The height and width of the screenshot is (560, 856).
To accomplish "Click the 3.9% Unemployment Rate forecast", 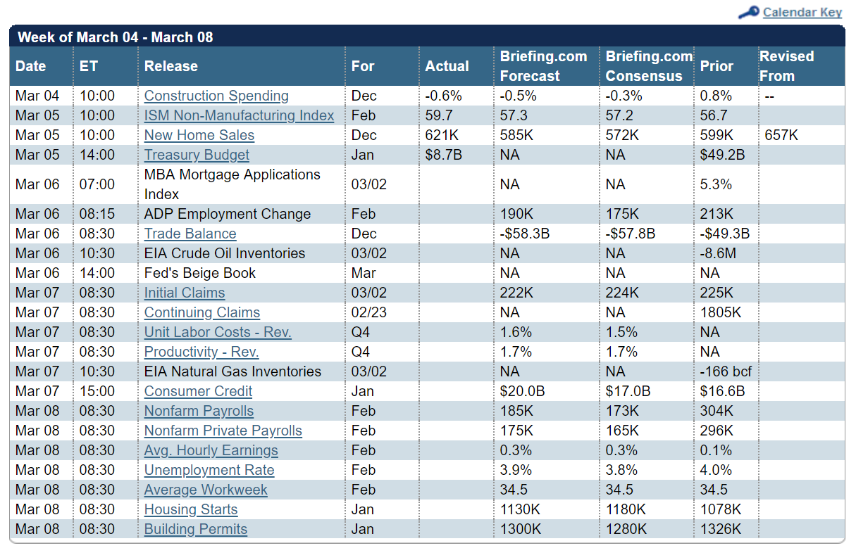I will pyautogui.click(x=516, y=470).
